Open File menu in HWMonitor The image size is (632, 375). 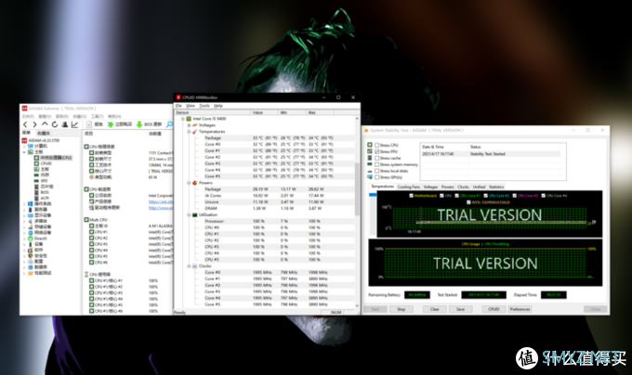(178, 106)
